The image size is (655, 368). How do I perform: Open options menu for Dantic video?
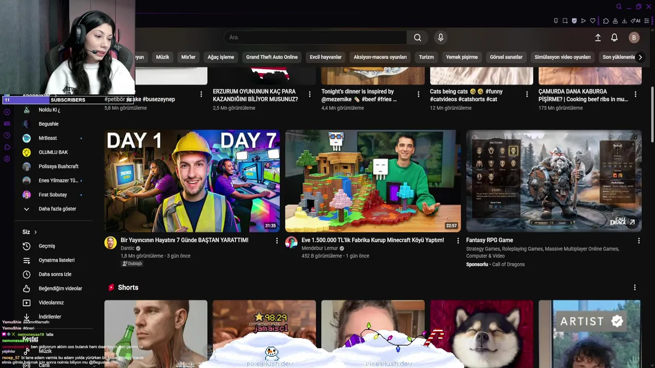pyautogui.click(x=277, y=241)
